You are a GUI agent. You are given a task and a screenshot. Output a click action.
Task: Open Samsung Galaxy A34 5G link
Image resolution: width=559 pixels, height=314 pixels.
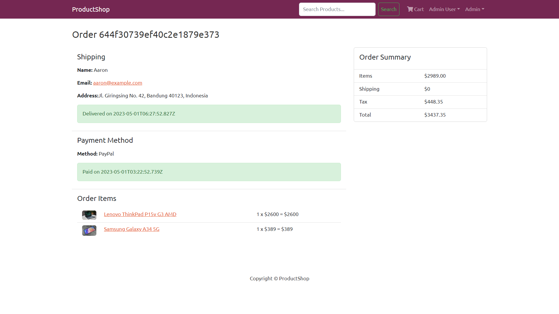[132, 229]
